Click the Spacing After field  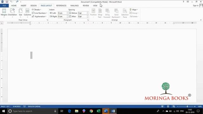pos(82,16)
